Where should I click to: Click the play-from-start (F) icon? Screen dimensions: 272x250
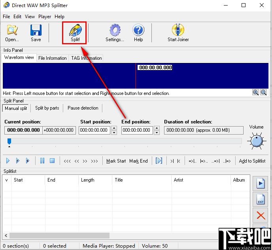pyautogui.click(x=18, y=161)
